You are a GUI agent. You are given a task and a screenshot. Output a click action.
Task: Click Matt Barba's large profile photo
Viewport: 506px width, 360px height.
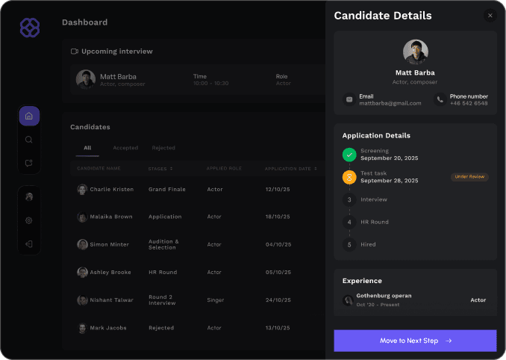point(415,52)
